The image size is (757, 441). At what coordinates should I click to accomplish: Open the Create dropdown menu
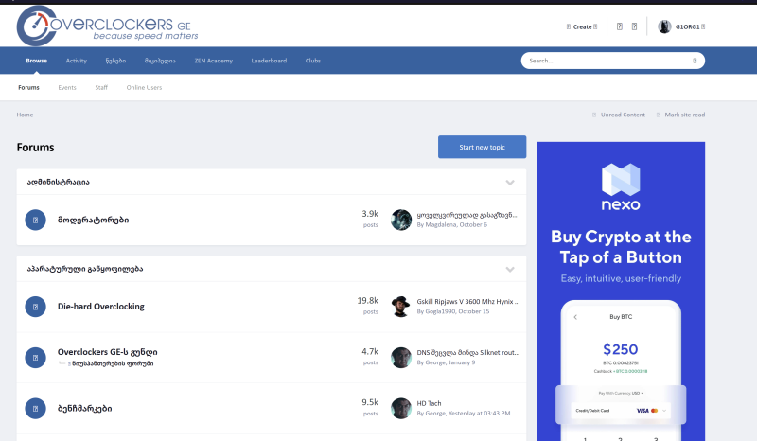[x=582, y=26]
